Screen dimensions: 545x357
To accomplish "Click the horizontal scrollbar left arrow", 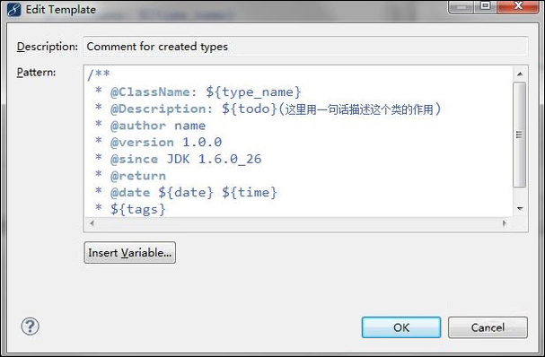I will [x=92, y=223].
